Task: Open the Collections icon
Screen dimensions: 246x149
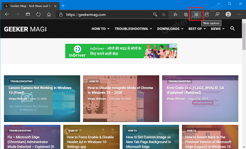Action: point(186,14)
